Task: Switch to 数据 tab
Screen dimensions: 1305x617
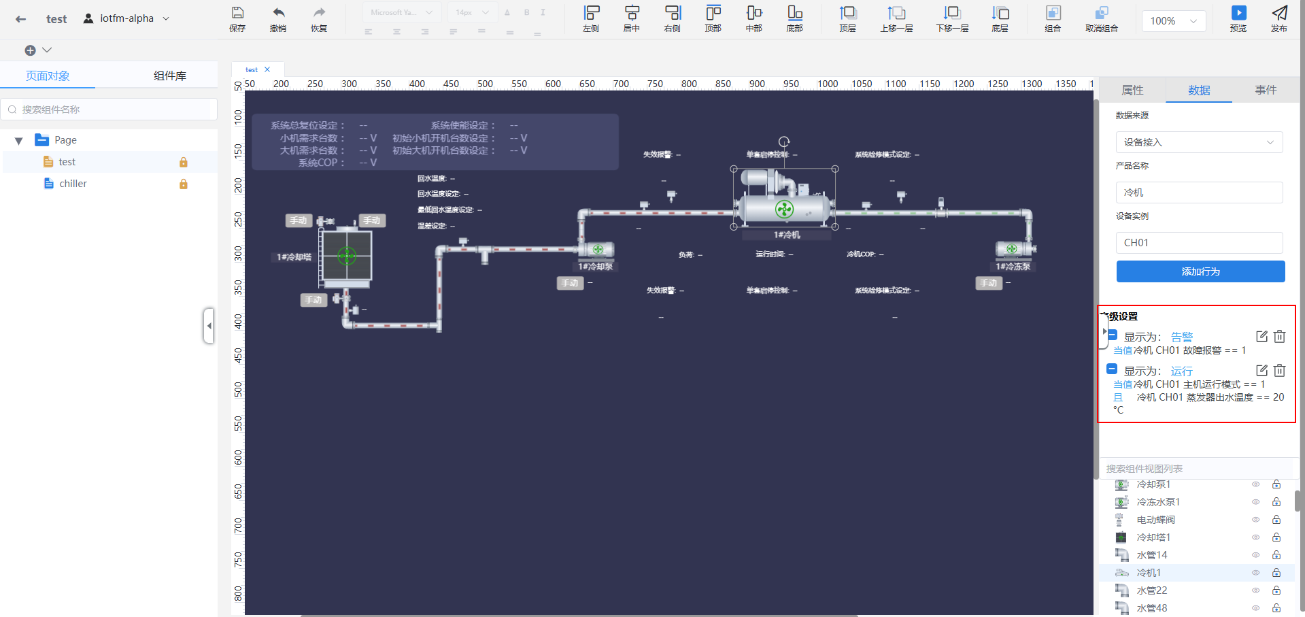Action: point(1199,90)
